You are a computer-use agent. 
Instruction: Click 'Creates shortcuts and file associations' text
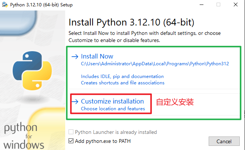122,83
